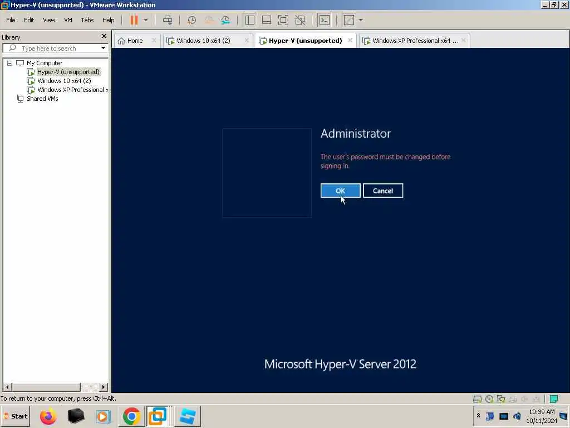This screenshot has height=428, width=570.
Task: Open the VM menu
Action: pyautogui.click(x=68, y=20)
